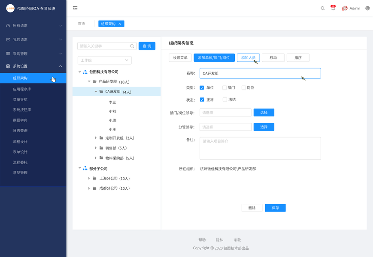Expand 所有请求 menu chevron

tap(61, 26)
